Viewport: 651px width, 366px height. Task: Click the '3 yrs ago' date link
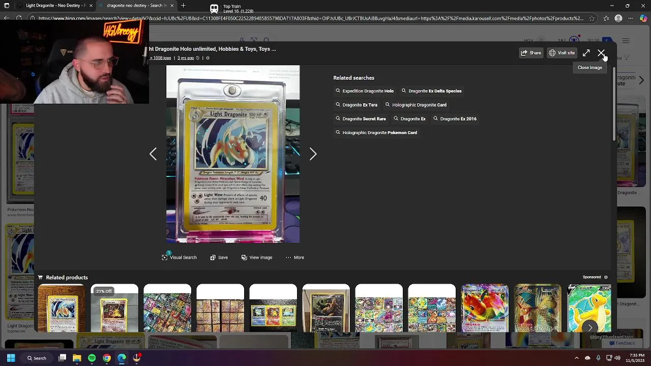(186, 58)
